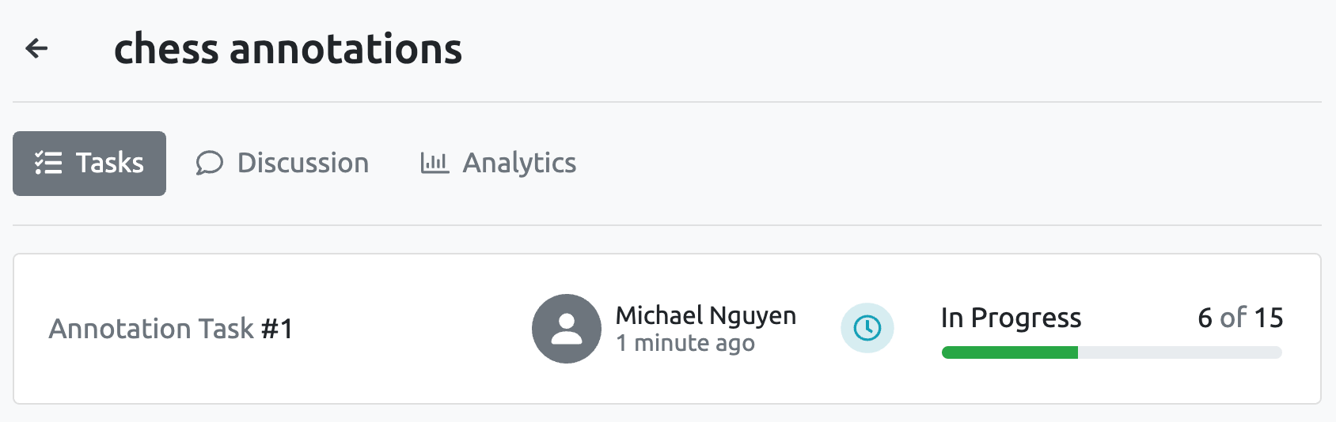The height and width of the screenshot is (422, 1336).
Task: Click the "1 minute ago" timestamp
Action: point(685,344)
